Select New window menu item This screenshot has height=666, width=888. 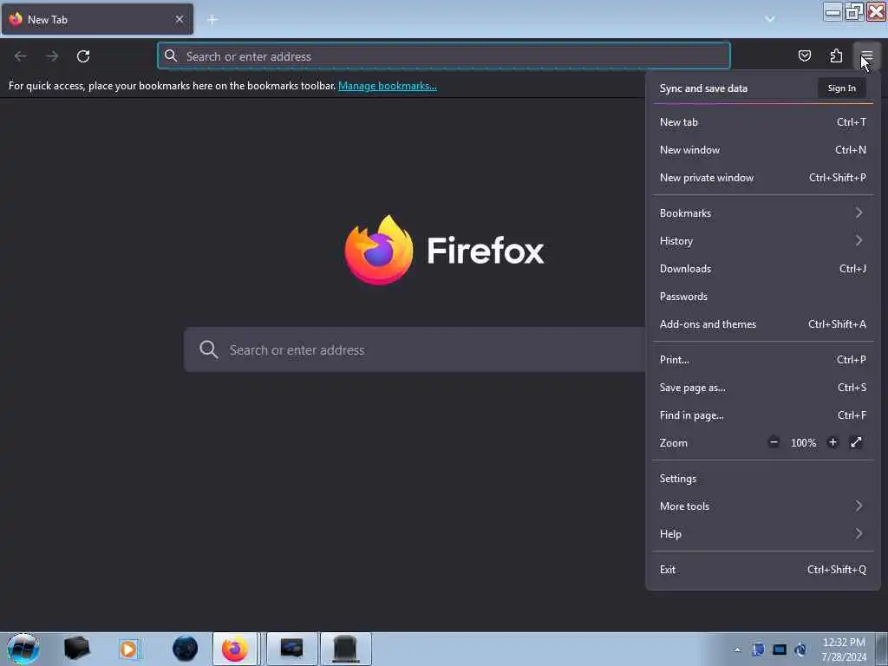[763, 149]
